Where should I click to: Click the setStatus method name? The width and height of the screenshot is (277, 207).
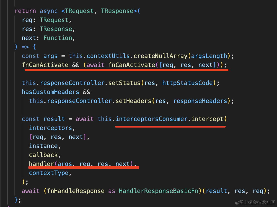coord(128,83)
